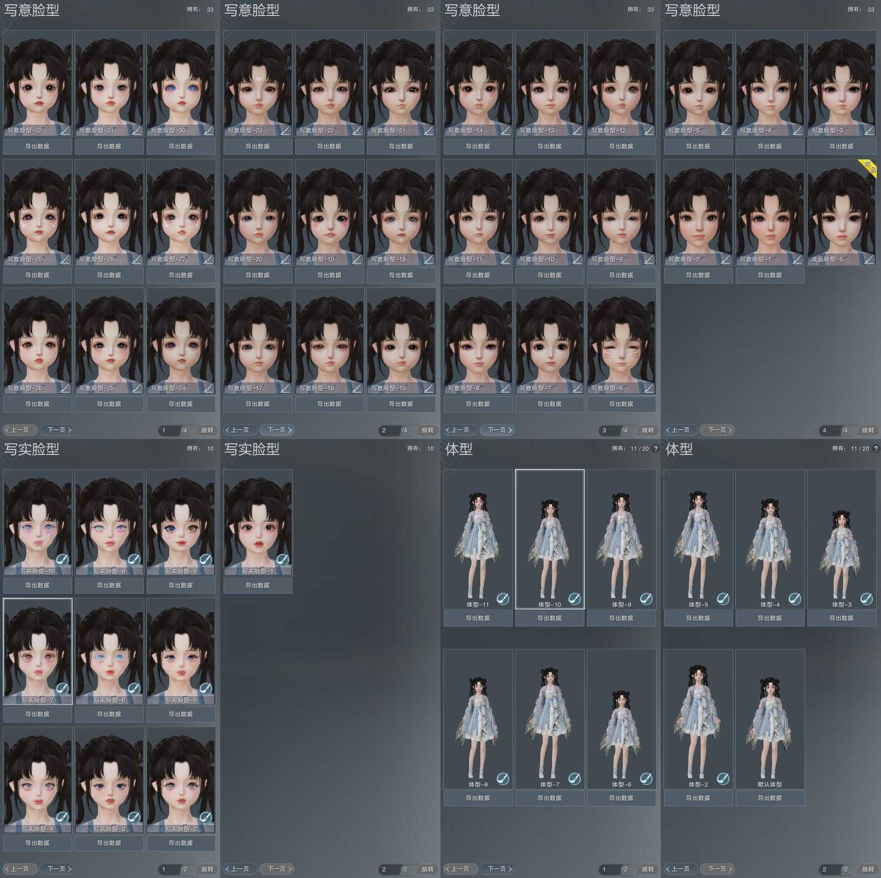Click 导出数据 under 默认体型

pos(769,798)
